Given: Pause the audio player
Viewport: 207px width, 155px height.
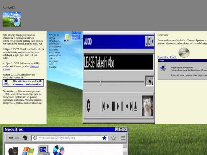Looking at the screenshot, I should pyautogui.click(x=122, y=106).
